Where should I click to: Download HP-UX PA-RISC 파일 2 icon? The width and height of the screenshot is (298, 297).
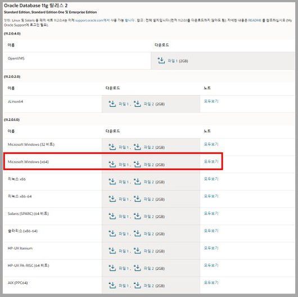tap(137, 268)
